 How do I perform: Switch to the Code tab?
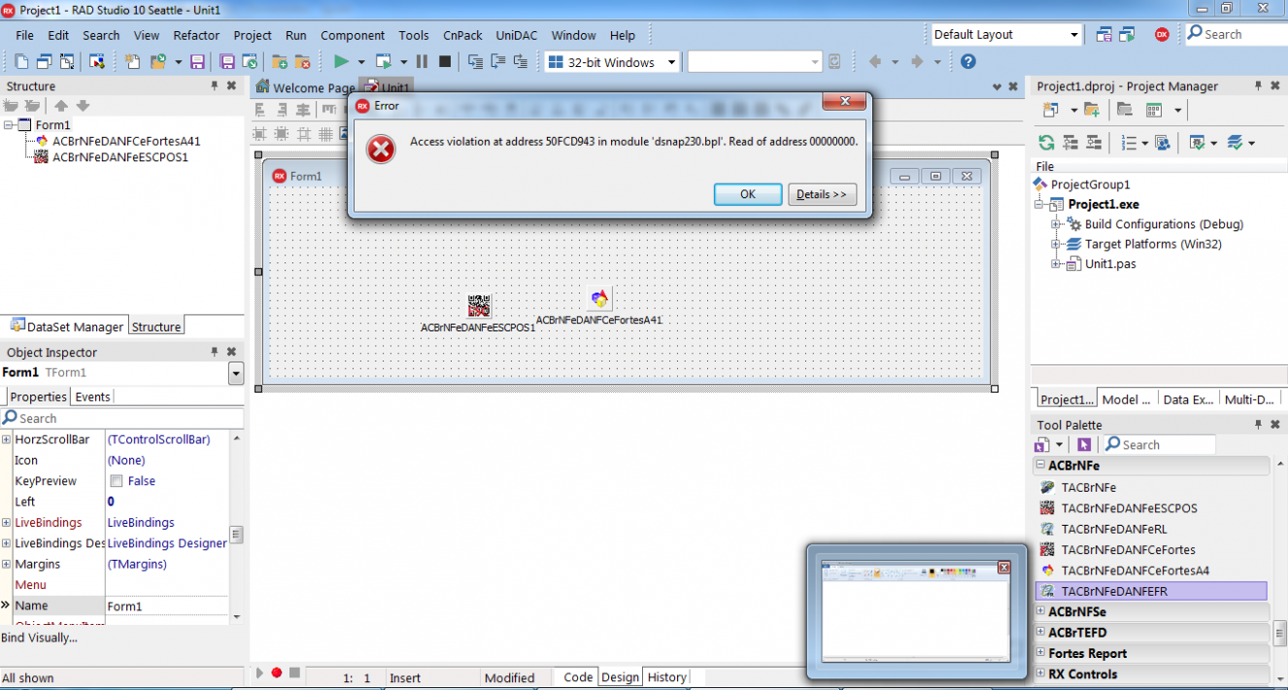click(578, 677)
